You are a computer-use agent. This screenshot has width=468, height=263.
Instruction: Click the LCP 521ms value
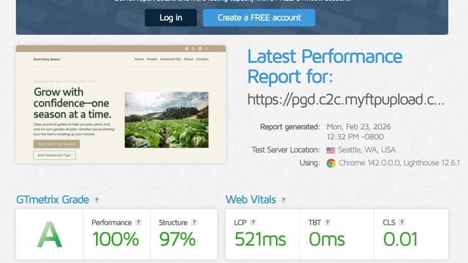pos(260,239)
